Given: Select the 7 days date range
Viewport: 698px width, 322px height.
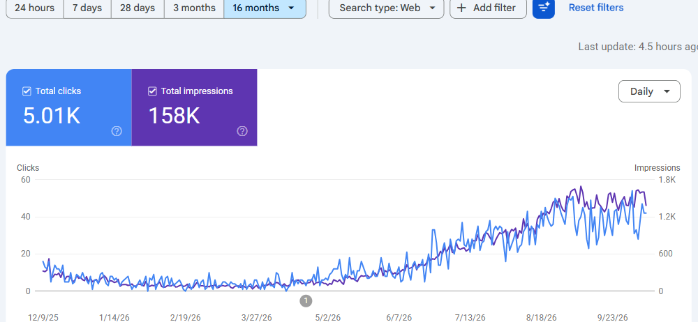Looking at the screenshot, I should click(87, 8).
